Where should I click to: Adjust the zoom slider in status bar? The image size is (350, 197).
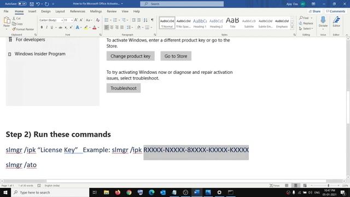[x=328, y=186]
